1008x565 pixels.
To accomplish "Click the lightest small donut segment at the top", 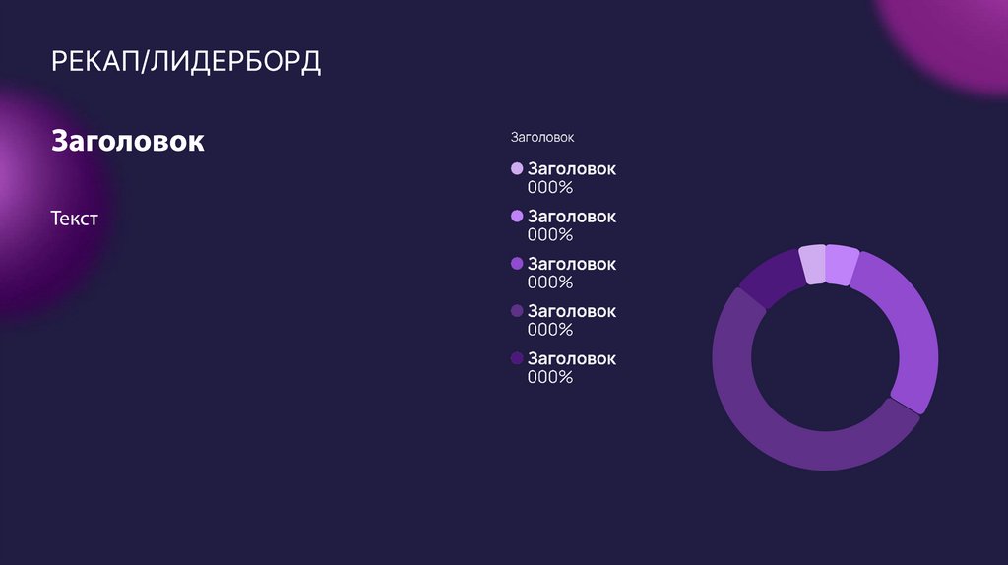I will point(813,264).
